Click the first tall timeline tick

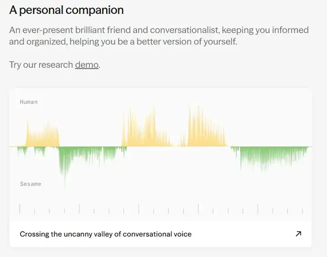20,209
